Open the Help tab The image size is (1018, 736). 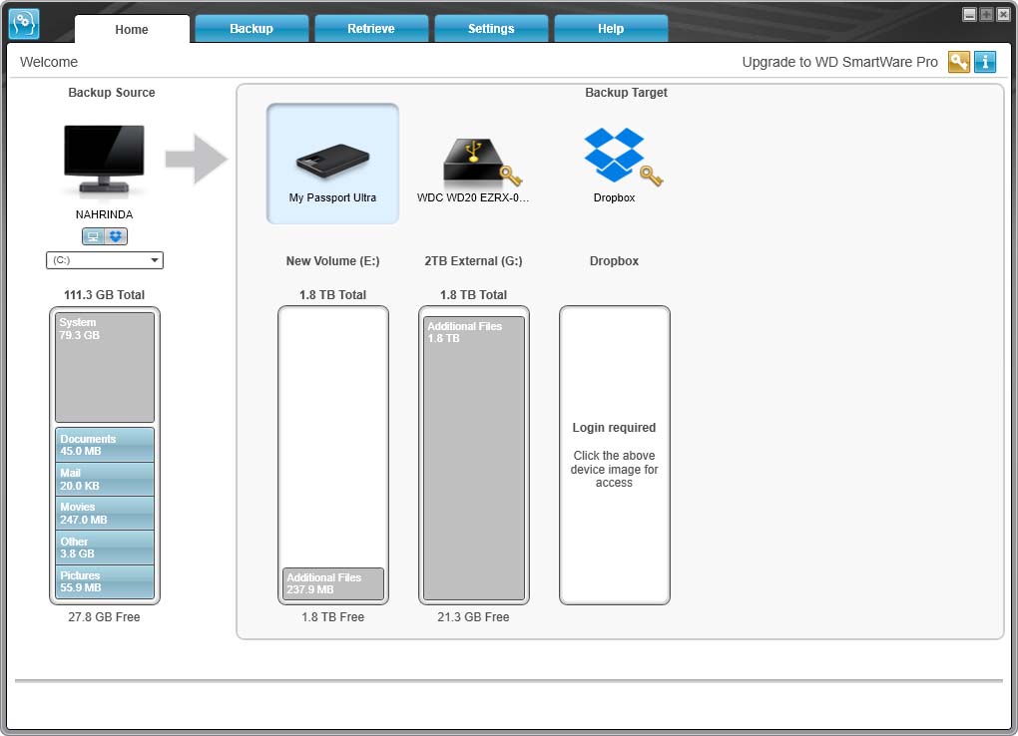coord(611,29)
